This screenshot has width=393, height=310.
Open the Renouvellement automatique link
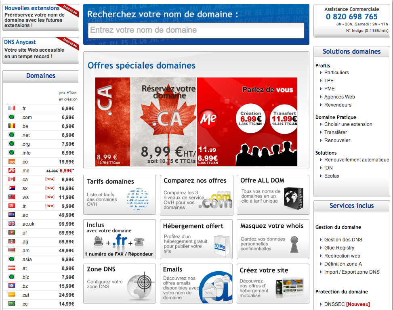(x=356, y=160)
